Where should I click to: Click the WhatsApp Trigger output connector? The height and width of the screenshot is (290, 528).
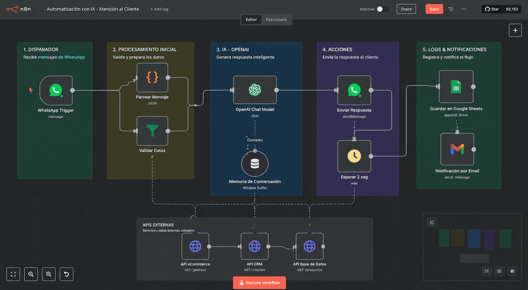tap(72, 90)
